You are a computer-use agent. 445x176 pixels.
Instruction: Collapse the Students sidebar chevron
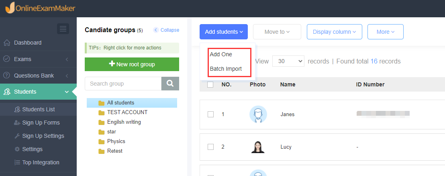click(67, 92)
